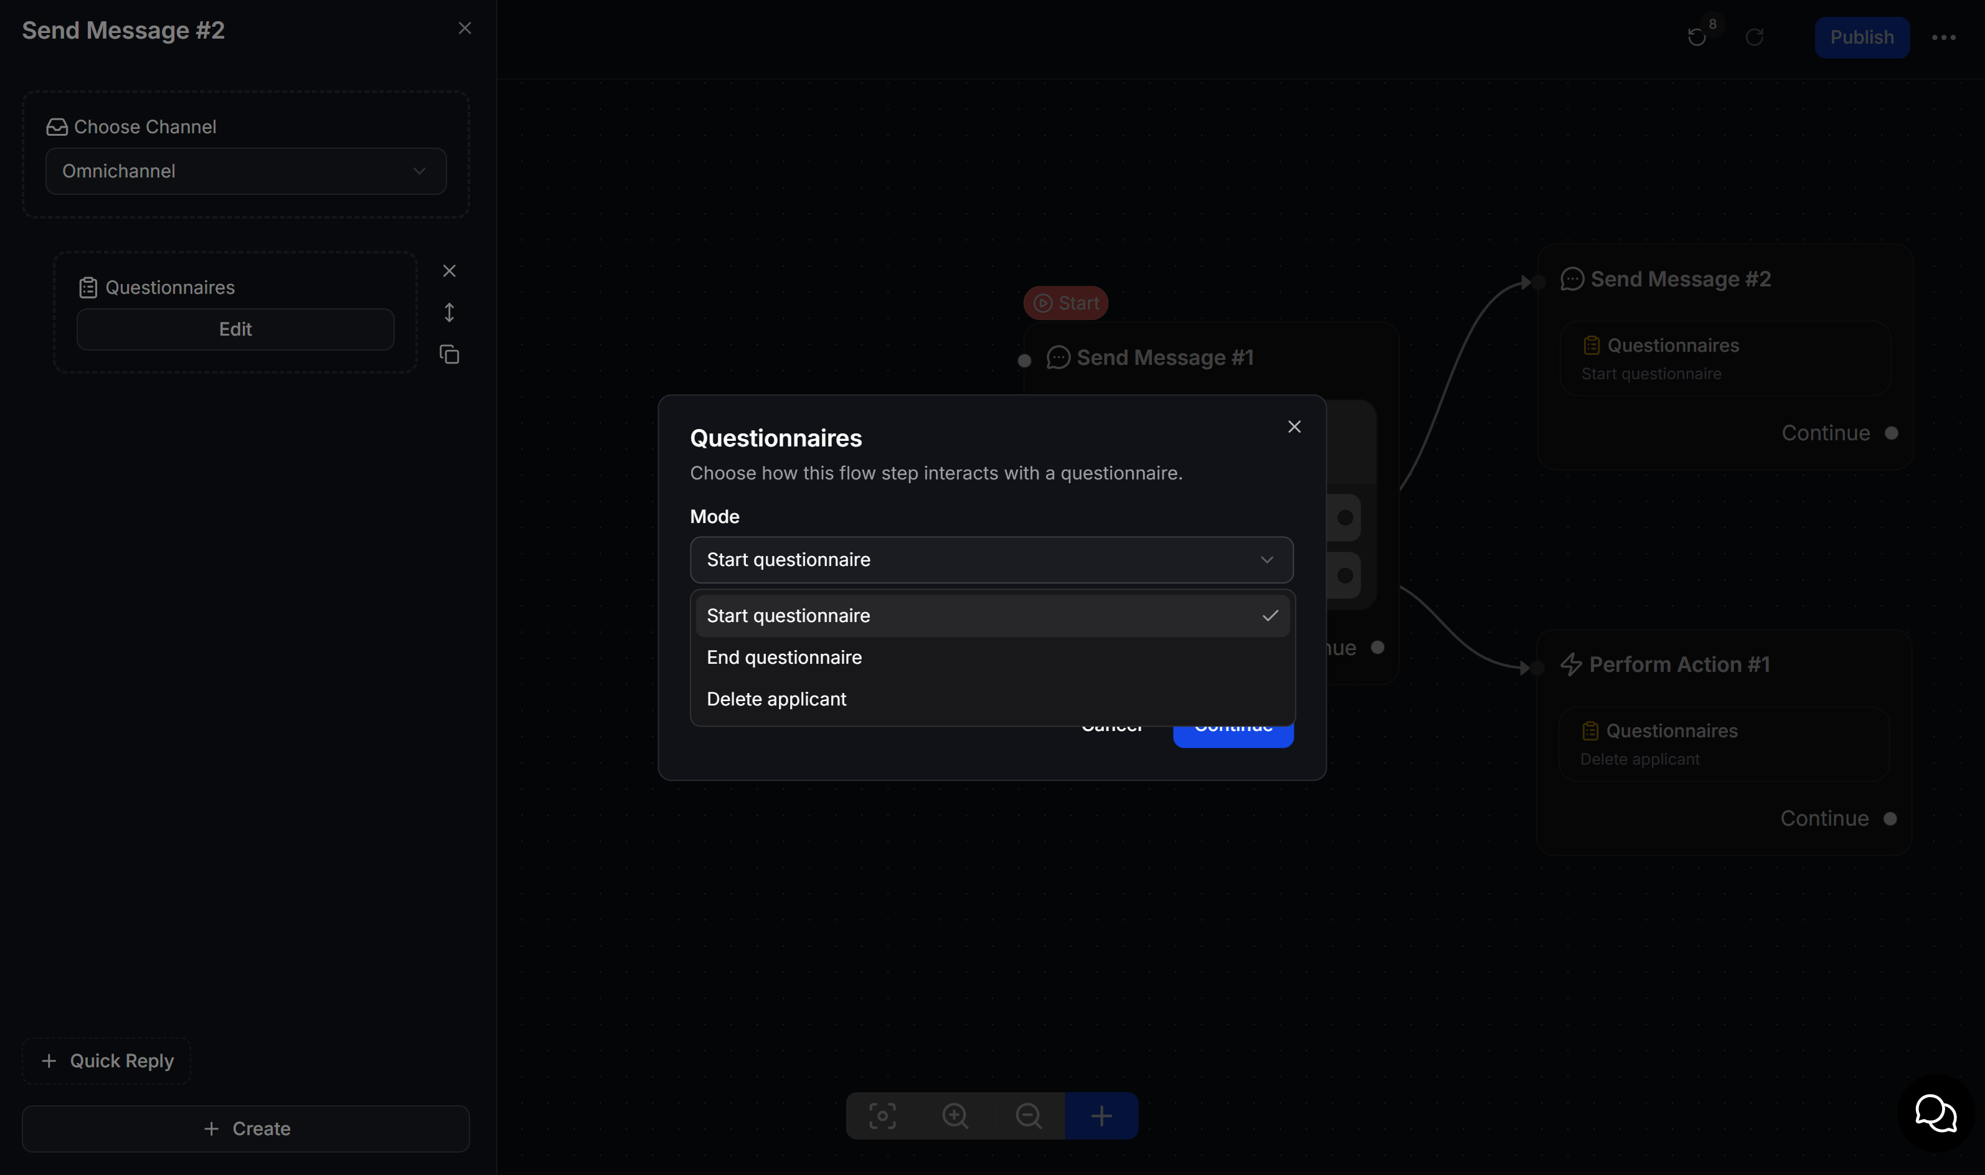Add a Quick Reply
1985x1175 pixels.
(x=107, y=1061)
